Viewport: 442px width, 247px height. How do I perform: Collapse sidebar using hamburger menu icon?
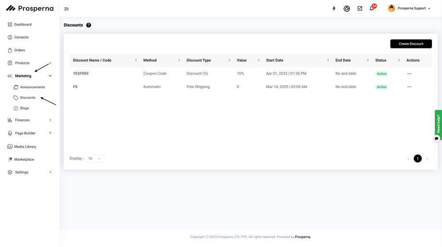coord(66,9)
